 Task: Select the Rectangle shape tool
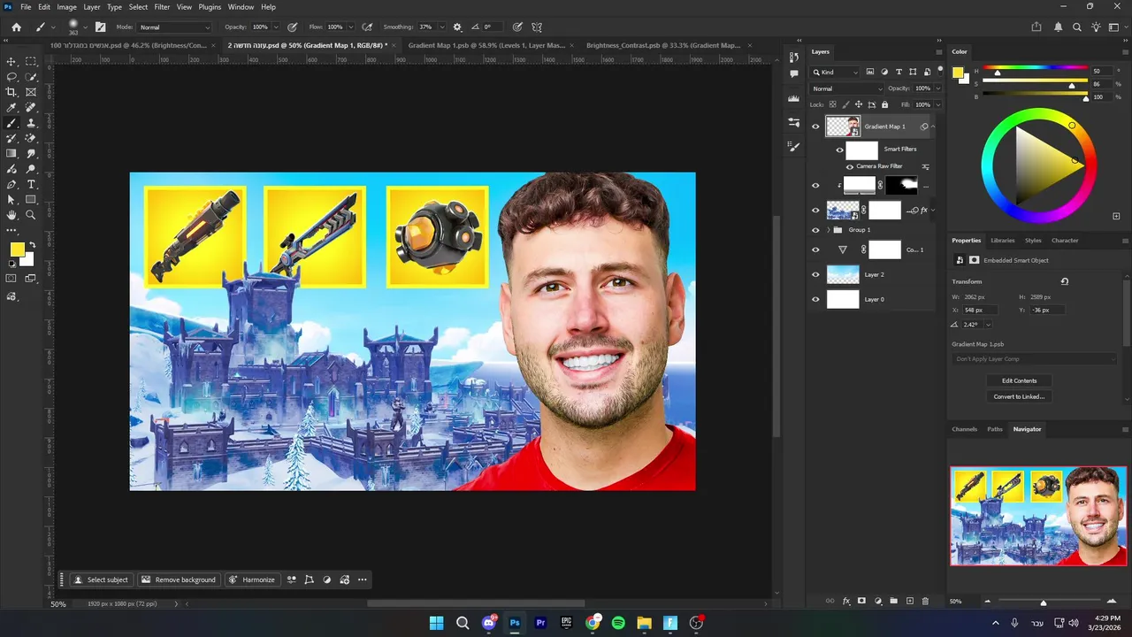31,200
